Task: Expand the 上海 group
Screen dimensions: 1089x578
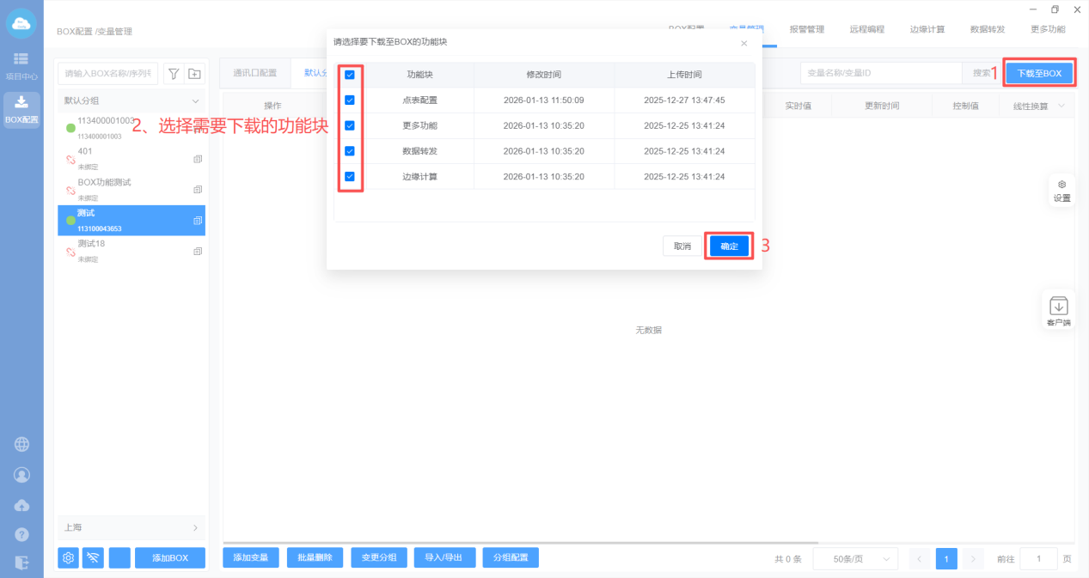Action: (x=195, y=527)
